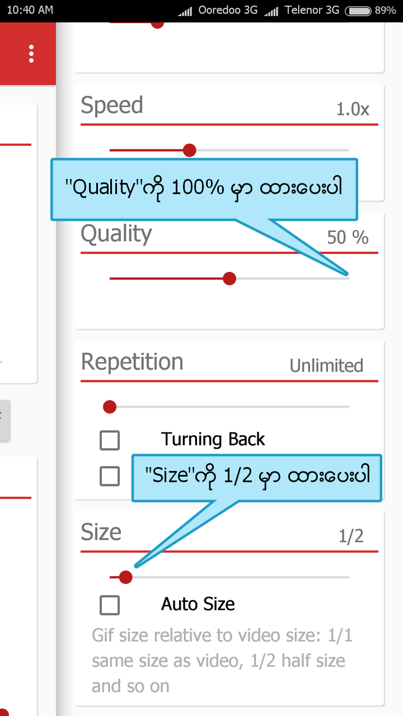The width and height of the screenshot is (403, 716).
Task: Tap the Unlimited repetition value
Action: [x=326, y=366]
